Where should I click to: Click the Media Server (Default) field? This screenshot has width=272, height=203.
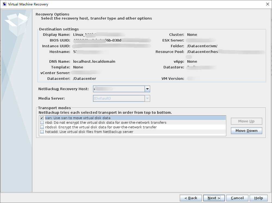pos(119,99)
